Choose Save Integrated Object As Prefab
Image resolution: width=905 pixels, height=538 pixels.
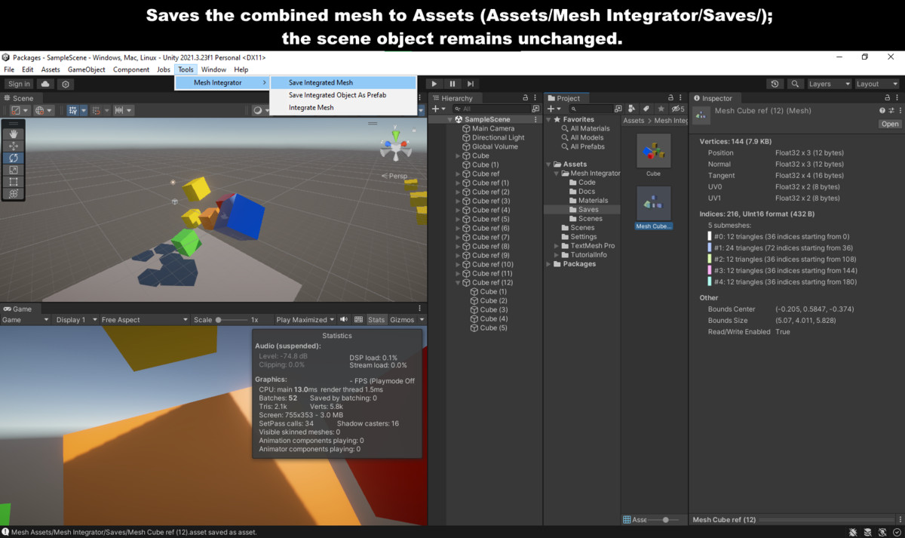pyautogui.click(x=342, y=95)
